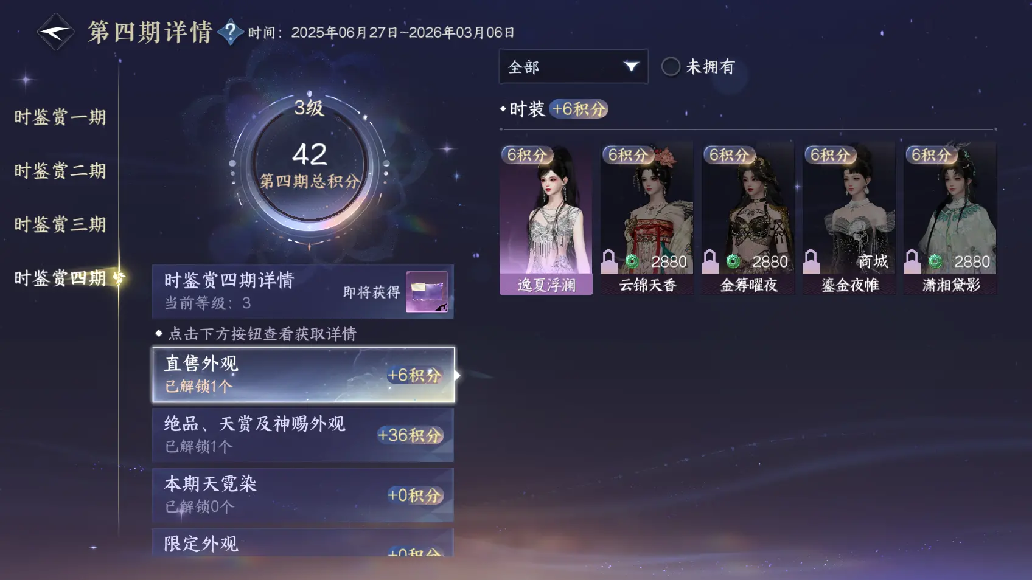Click the upcoming reward item icon
The image size is (1032, 580).
[x=427, y=292]
